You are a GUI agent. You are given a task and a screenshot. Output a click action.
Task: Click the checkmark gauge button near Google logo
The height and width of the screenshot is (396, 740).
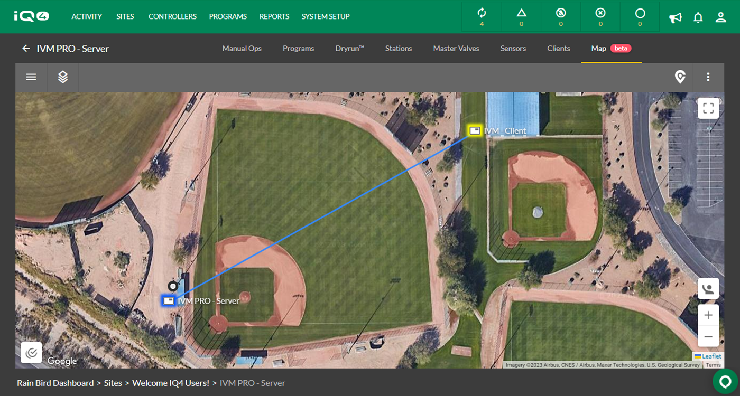point(31,353)
